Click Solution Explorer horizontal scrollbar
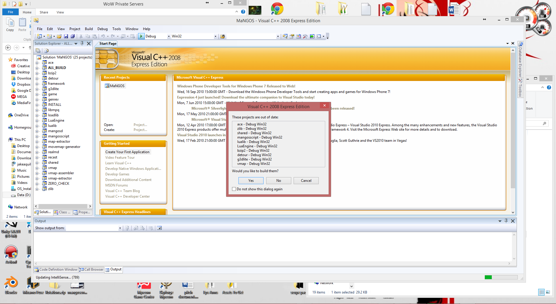 (x=63, y=206)
